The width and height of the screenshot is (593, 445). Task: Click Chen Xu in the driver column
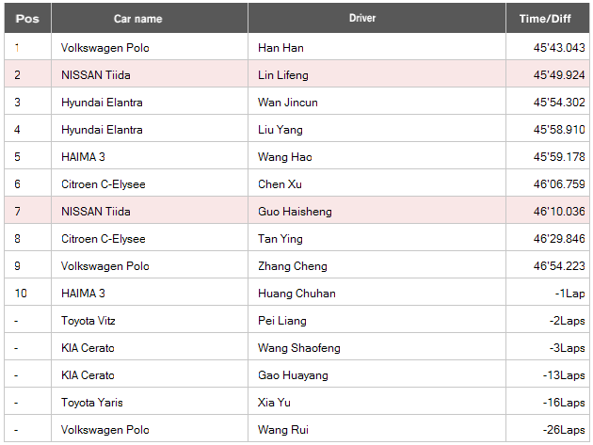coord(280,184)
